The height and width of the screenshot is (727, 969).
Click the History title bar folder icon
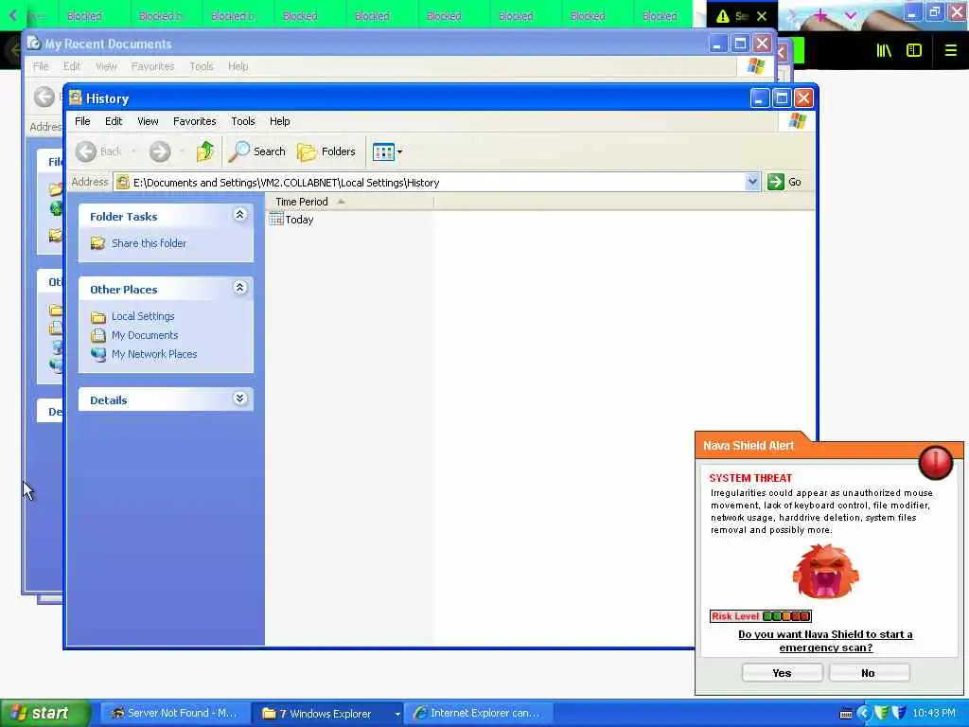(x=76, y=98)
